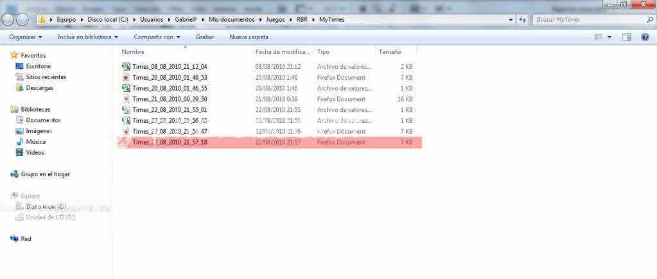
Task: Sort by Fecha de modificación column header
Action: (x=283, y=52)
